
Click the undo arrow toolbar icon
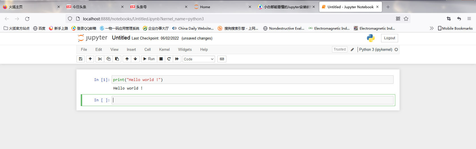[459, 19]
